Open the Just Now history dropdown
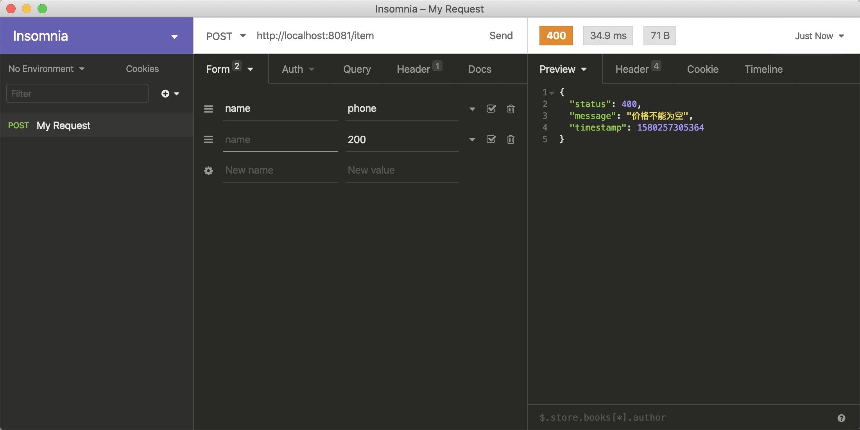The image size is (860, 430). (x=819, y=36)
